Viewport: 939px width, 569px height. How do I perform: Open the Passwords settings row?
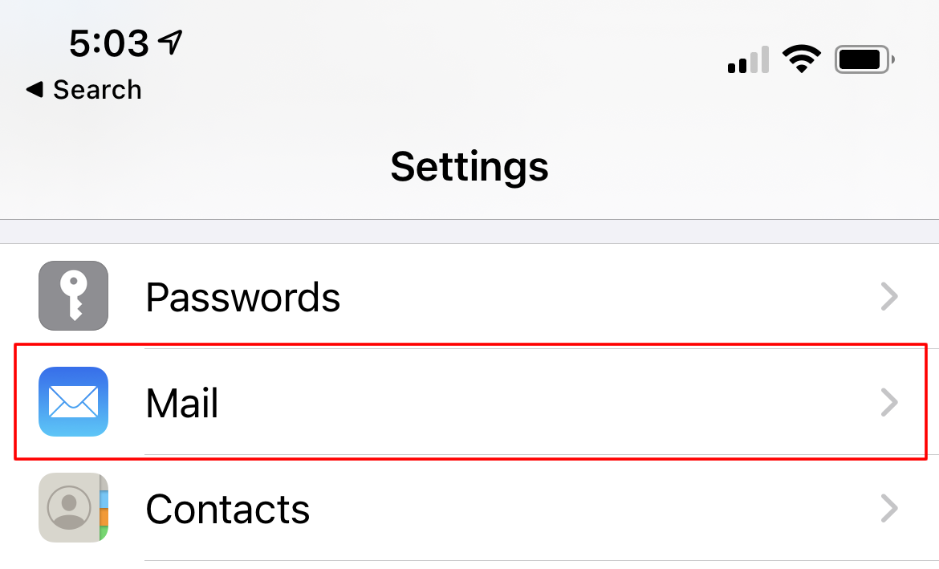tap(469, 296)
